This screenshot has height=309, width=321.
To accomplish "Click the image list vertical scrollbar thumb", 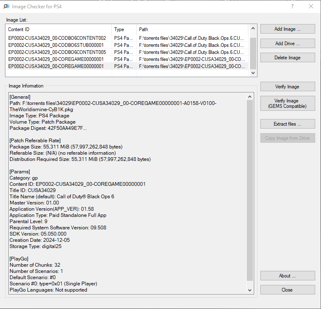I will pyautogui.click(x=253, y=53).
